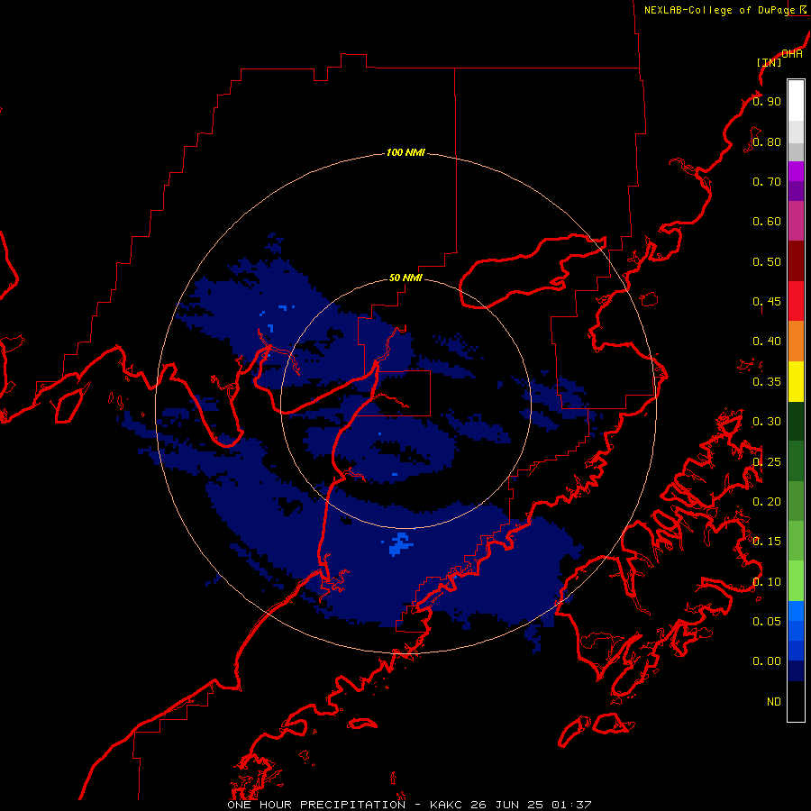The image size is (811, 811).
Task: Click the ONE HOUR PRECIPITATION title text
Action: 316,805
